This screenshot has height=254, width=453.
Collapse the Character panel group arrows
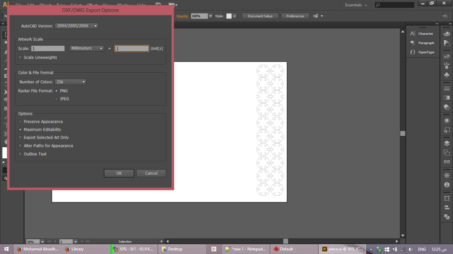pos(437,24)
